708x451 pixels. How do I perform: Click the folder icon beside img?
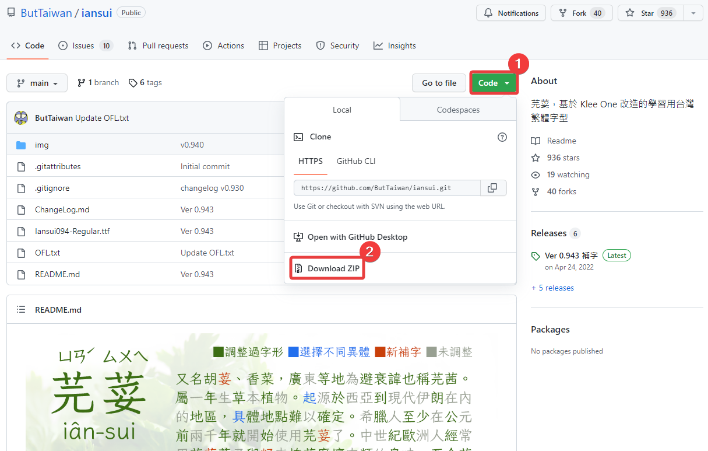point(21,145)
